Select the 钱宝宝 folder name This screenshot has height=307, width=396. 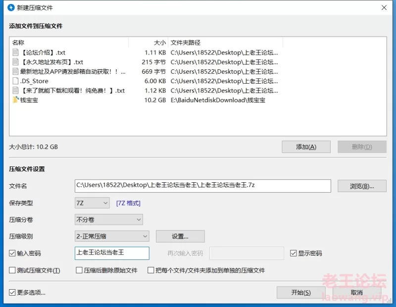click(29, 100)
